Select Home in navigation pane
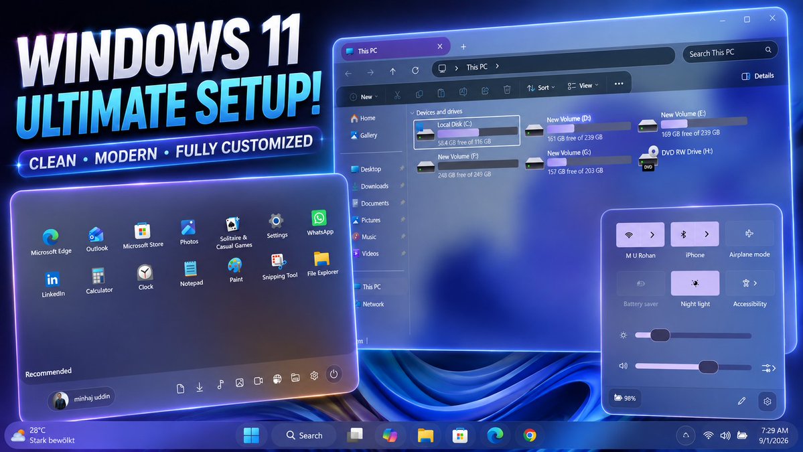The height and width of the screenshot is (452, 803). point(363,119)
